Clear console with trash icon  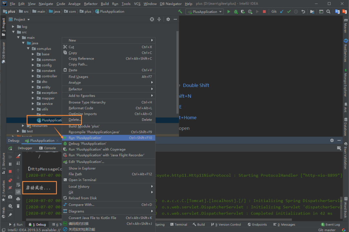click(x=18, y=206)
